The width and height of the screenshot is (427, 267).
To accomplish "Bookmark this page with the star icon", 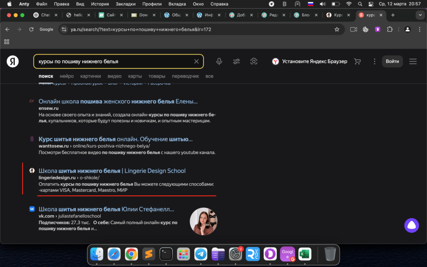I will click(337, 30).
